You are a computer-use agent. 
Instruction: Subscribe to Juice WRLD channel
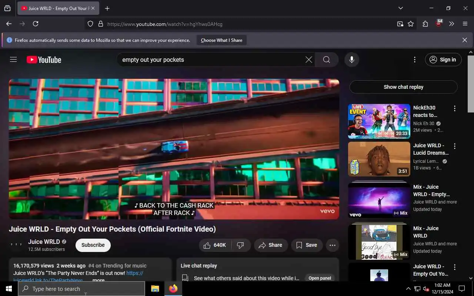pyautogui.click(x=93, y=245)
